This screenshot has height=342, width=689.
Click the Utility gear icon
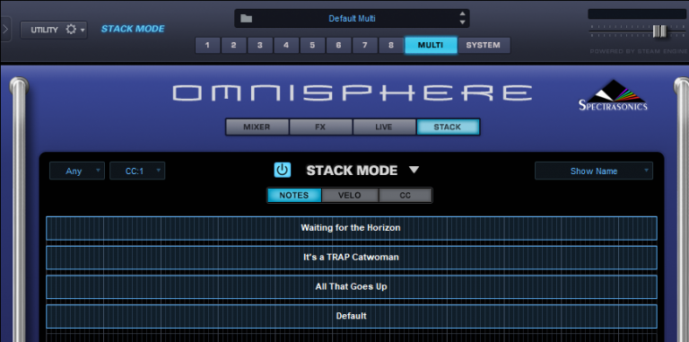pos(71,30)
